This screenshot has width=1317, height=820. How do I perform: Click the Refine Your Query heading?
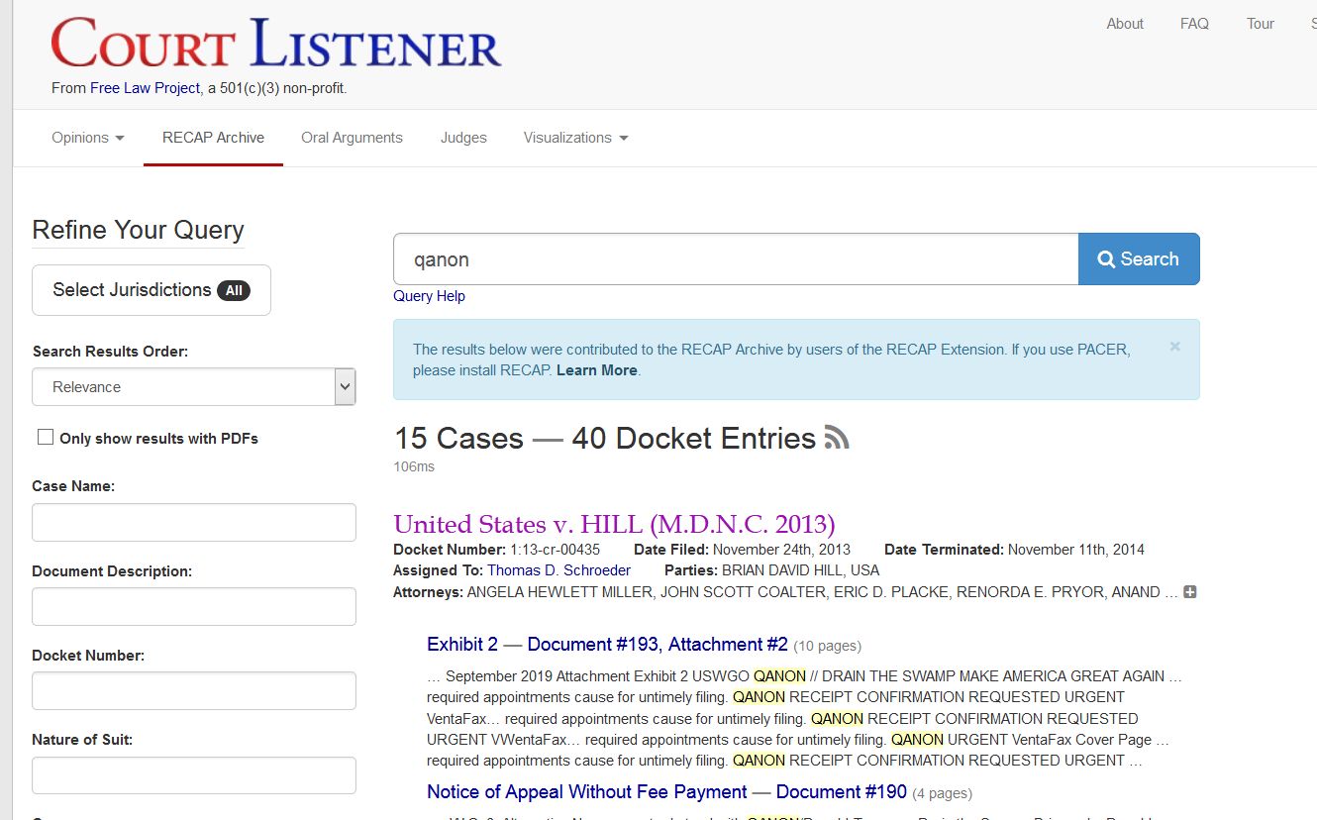pyautogui.click(x=138, y=230)
